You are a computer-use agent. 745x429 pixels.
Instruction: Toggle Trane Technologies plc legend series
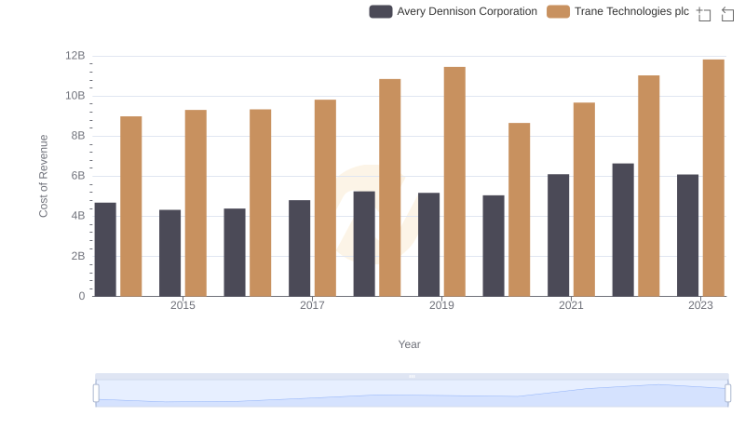617,11
